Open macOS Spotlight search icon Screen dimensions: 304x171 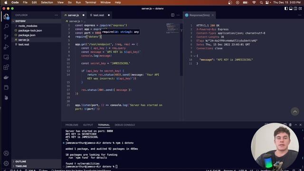click(261, 2)
